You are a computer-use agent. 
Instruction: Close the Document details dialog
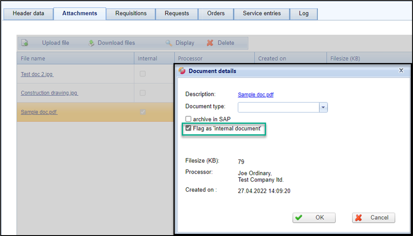(x=401, y=71)
